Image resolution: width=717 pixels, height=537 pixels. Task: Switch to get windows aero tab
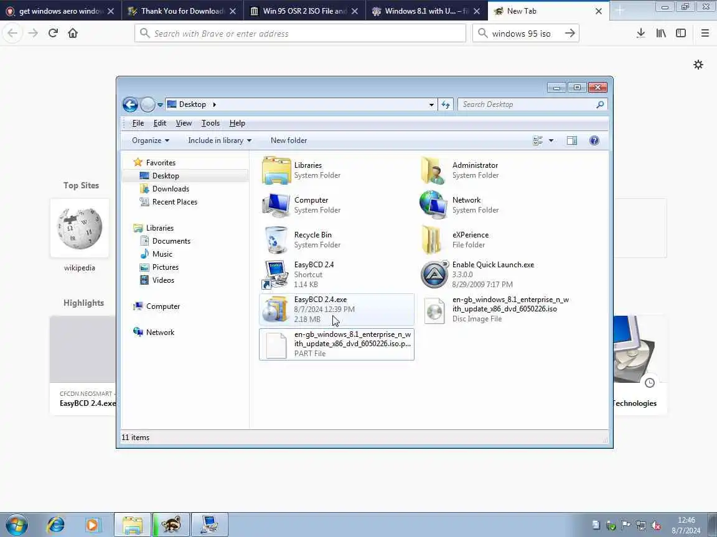click(x=61, y=11)
